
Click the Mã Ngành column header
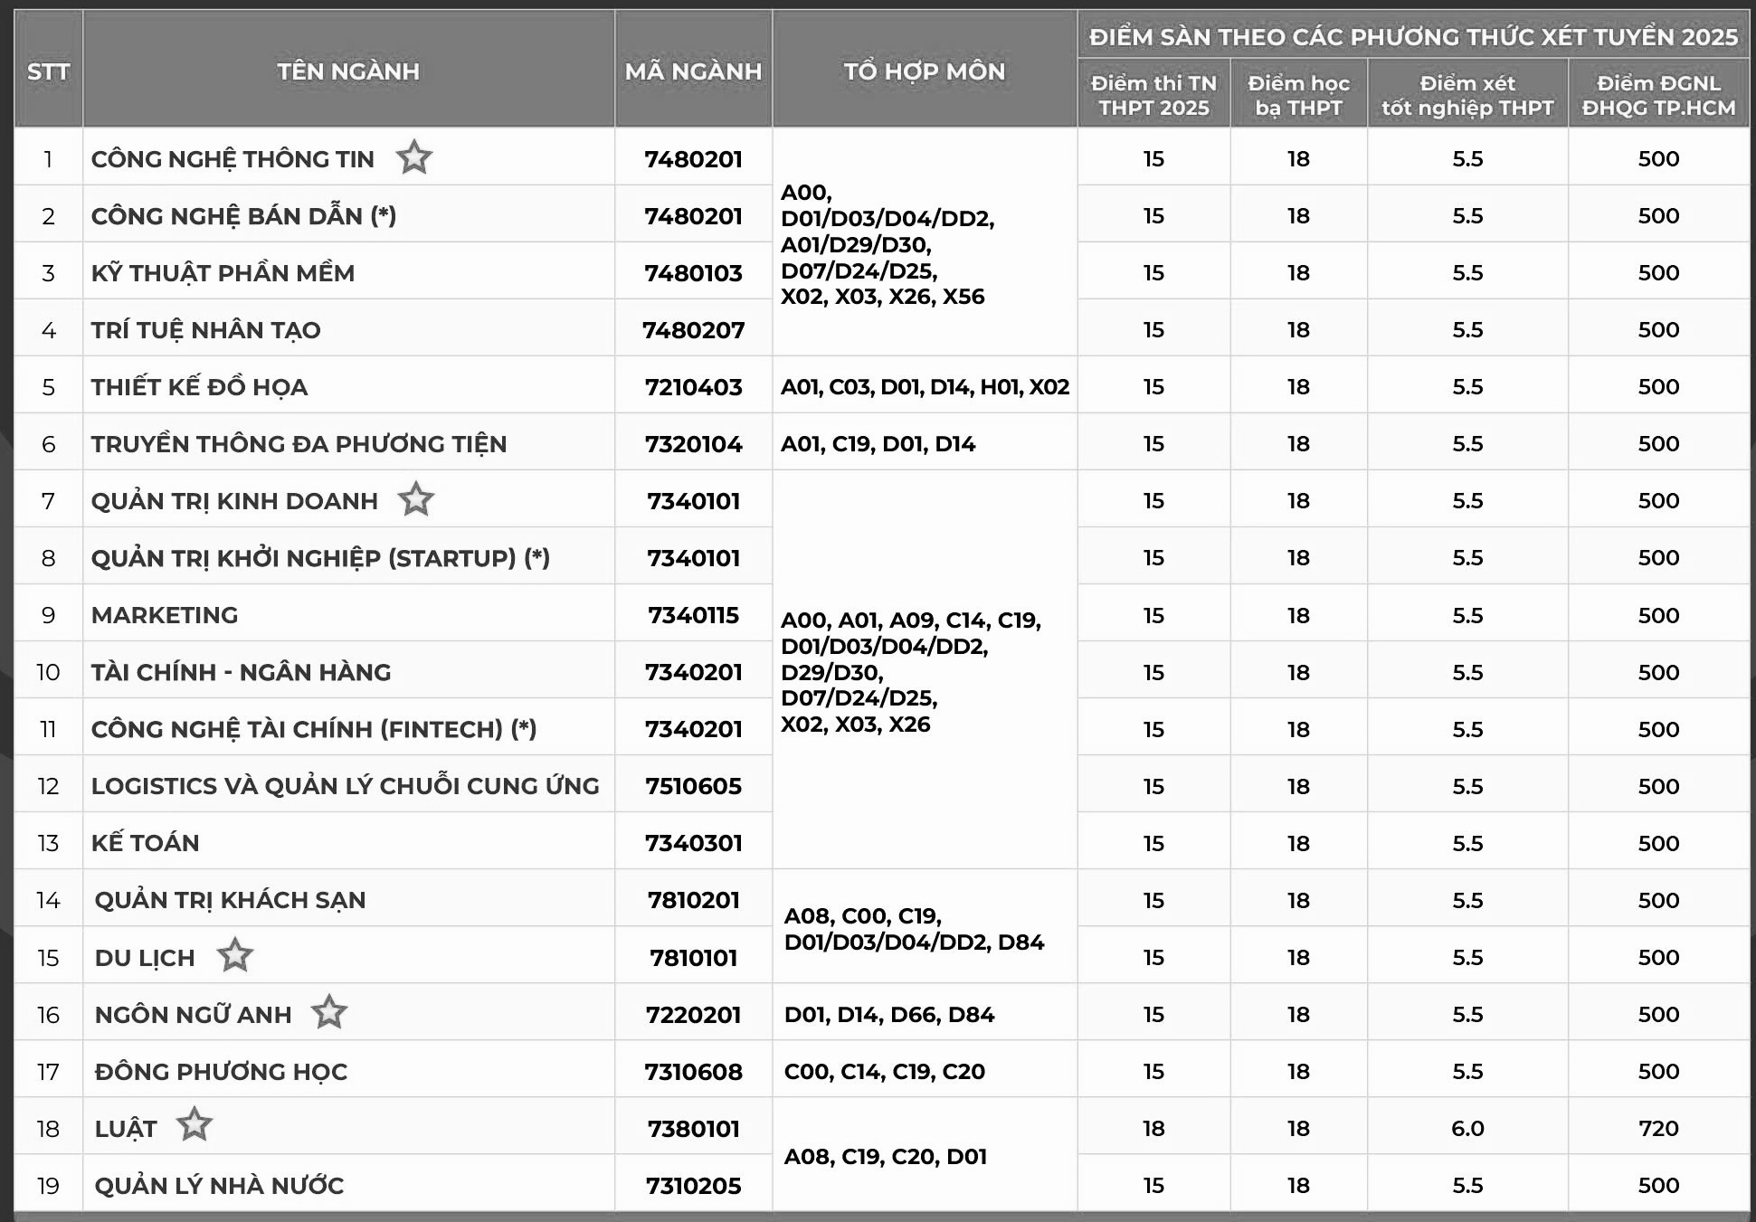(x=693, y=71)
